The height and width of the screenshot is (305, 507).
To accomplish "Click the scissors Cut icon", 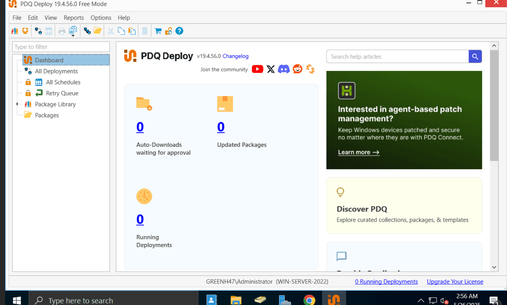I will pos(111,31).
